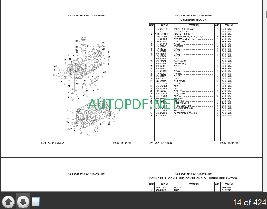Click the down arrow next page button

point(23,202)
